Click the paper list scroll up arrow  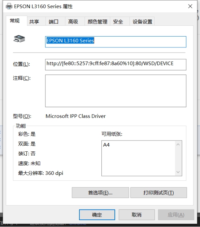pyautogui.click(x=178, y=144)
